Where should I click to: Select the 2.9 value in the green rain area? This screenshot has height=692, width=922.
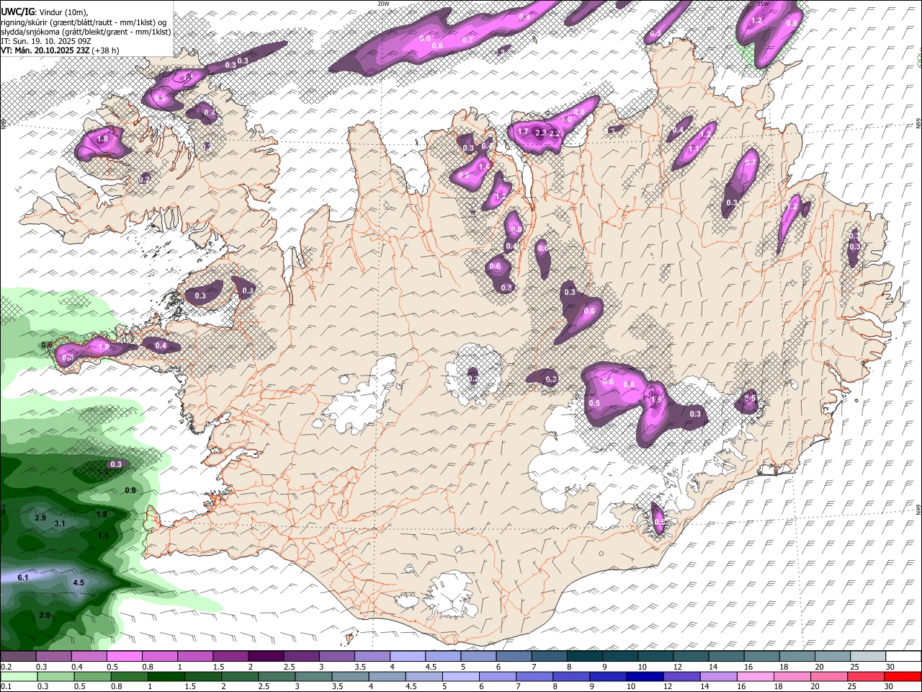[40, 518]
